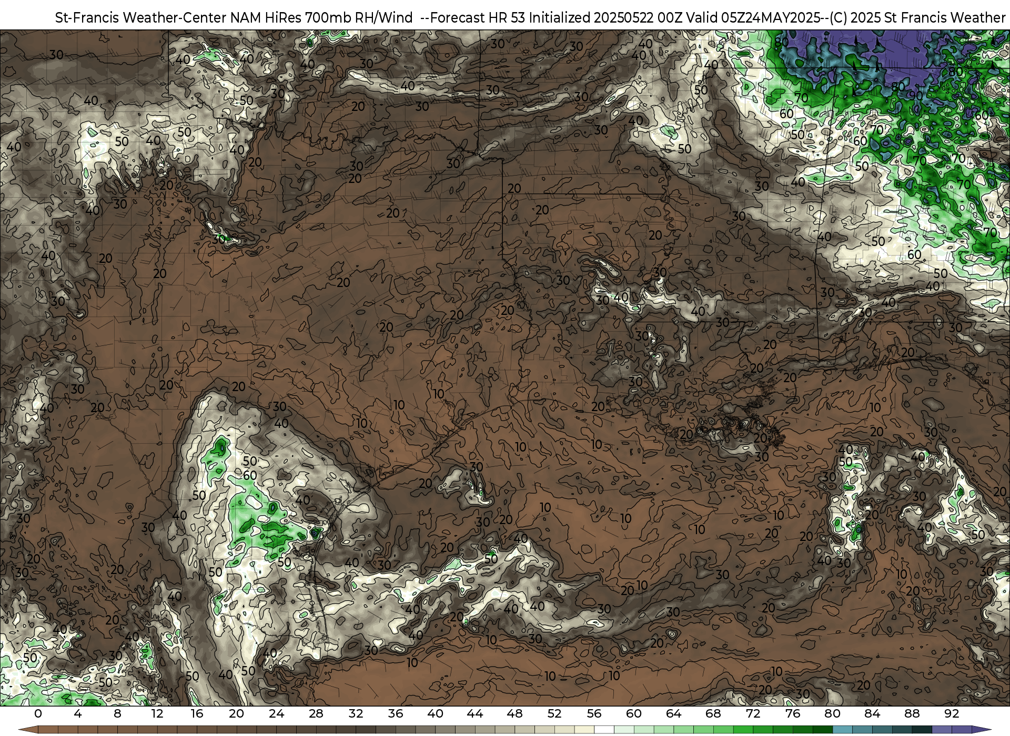Click the colorbar label '16'

[x=197, y=713]
